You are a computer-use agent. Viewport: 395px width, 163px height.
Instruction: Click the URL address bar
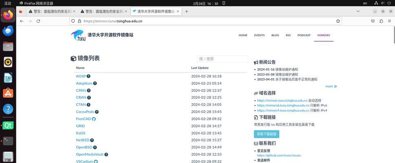click(205, 21)
